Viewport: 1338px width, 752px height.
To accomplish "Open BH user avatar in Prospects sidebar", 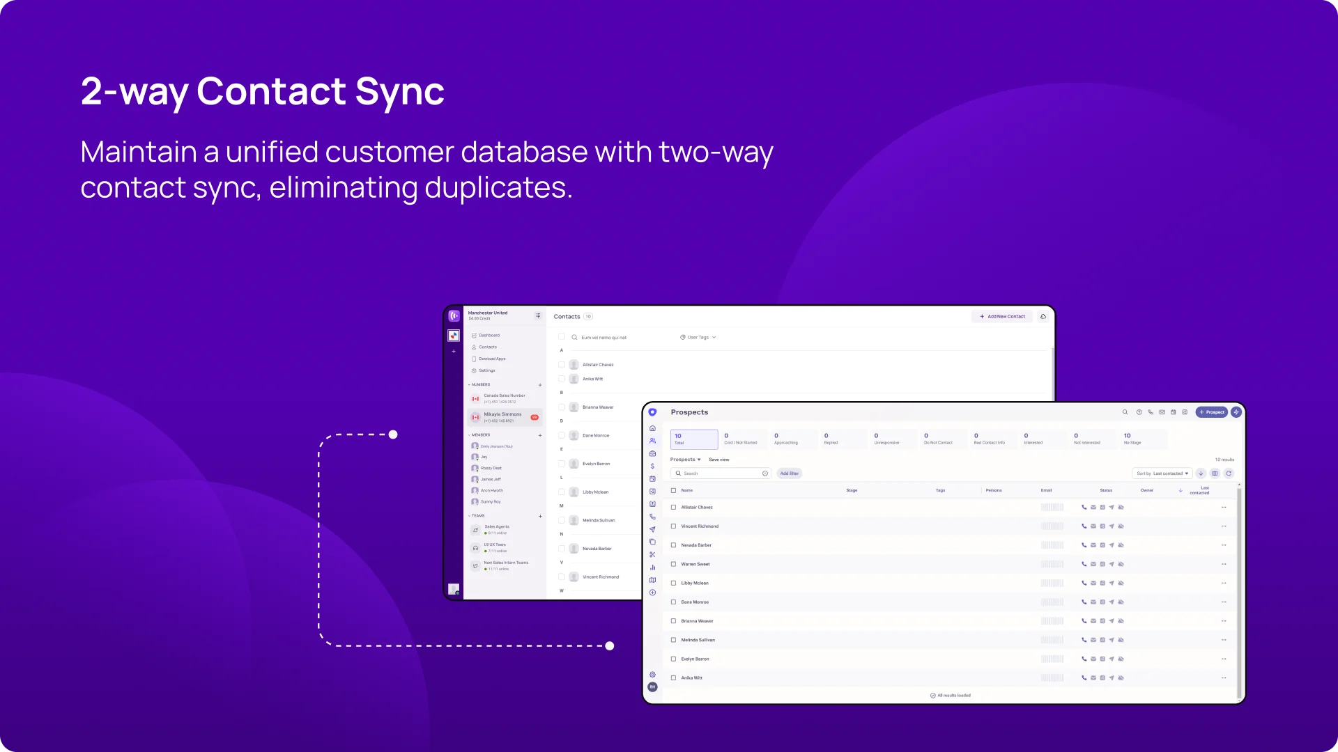I will point(652,687).
